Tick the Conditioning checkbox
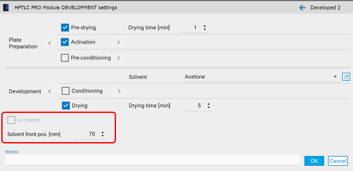 point(66,91)
